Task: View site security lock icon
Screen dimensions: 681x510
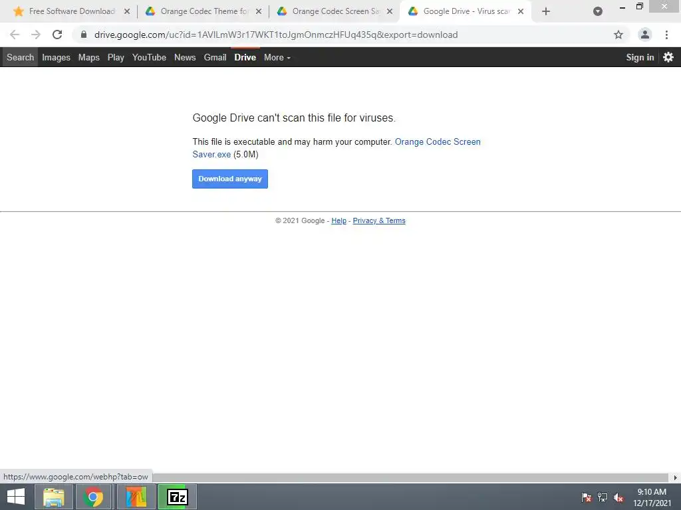Action: (x=84, y=35)
